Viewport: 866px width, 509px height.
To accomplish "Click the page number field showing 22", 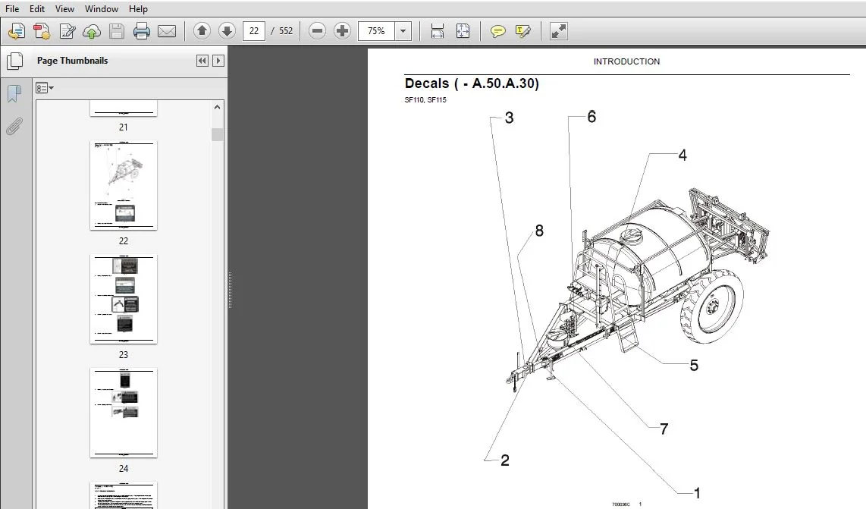I will (254, 31).
